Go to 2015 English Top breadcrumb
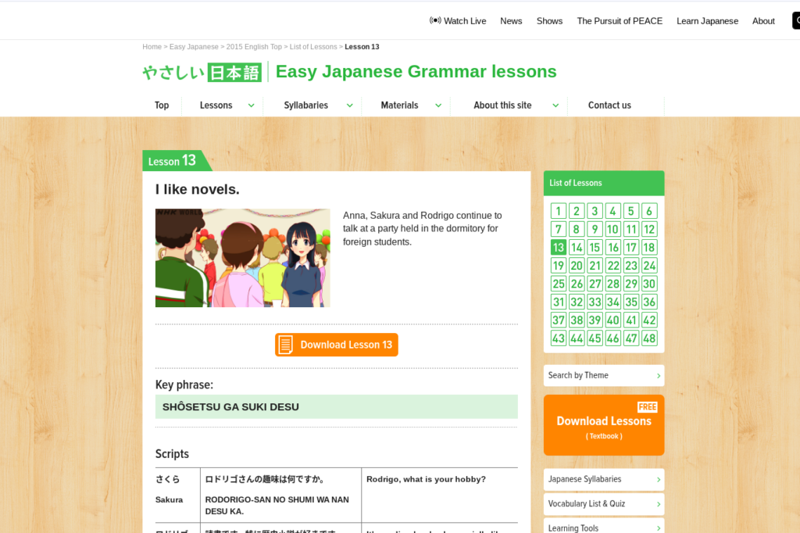 (x=254, y=46)
